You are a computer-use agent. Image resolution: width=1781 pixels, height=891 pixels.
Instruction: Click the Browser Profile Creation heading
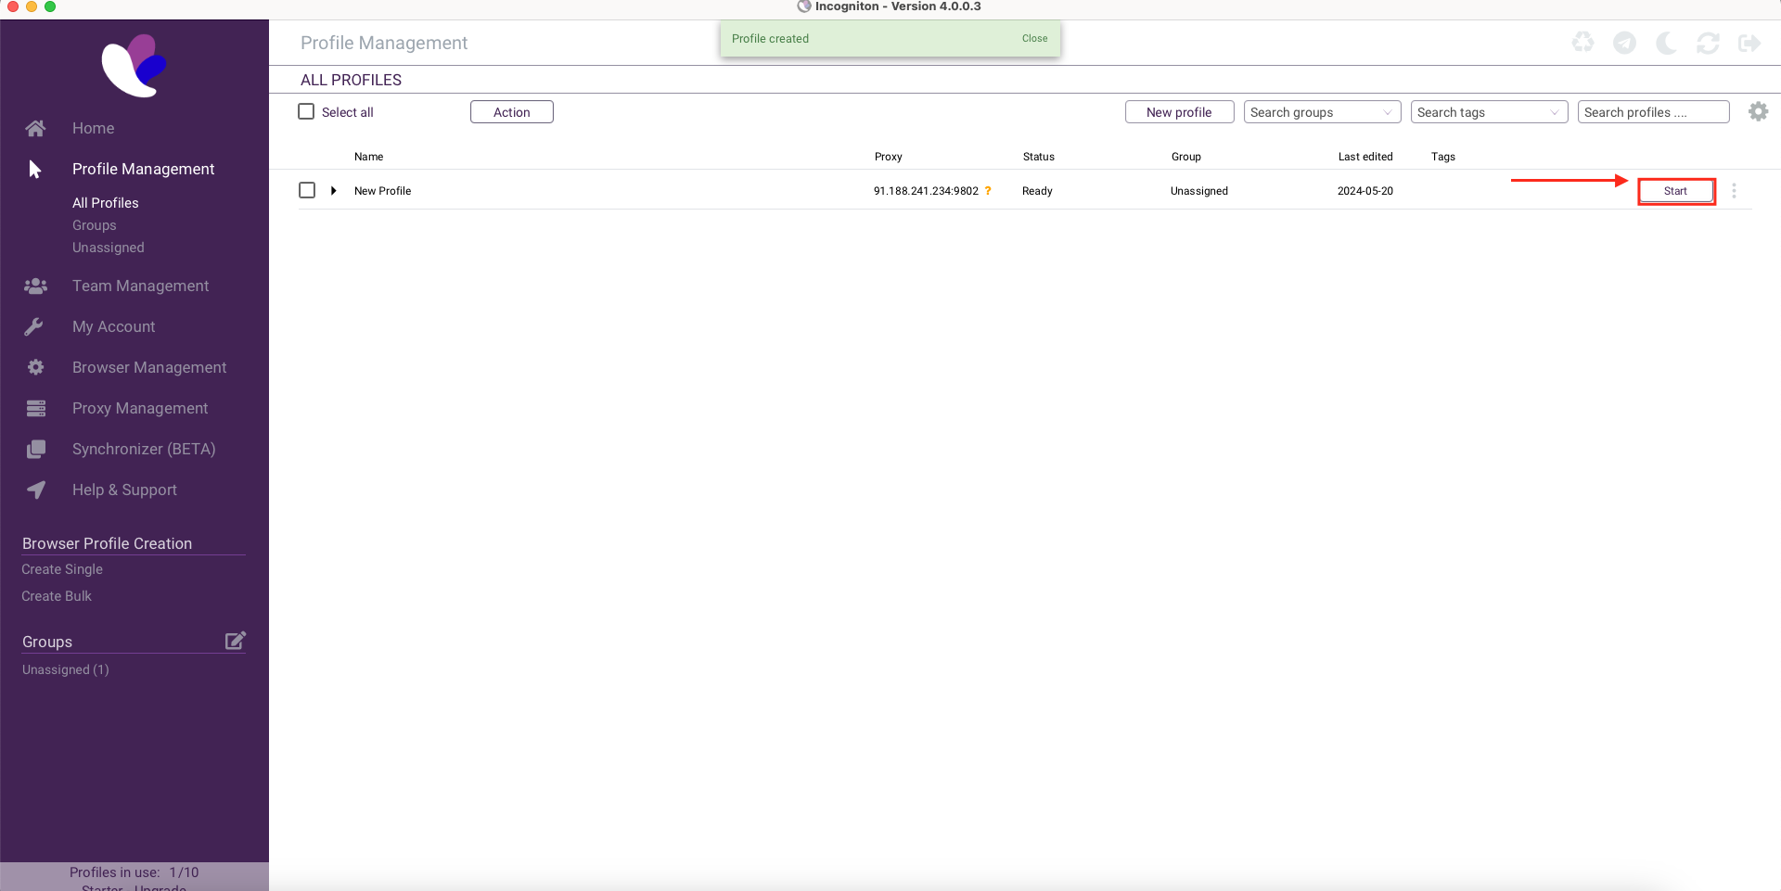(x=108, y=543)
